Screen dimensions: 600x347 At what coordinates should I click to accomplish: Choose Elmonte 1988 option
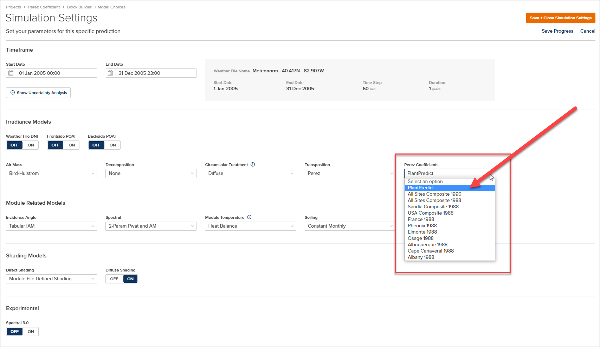[450, 232]
